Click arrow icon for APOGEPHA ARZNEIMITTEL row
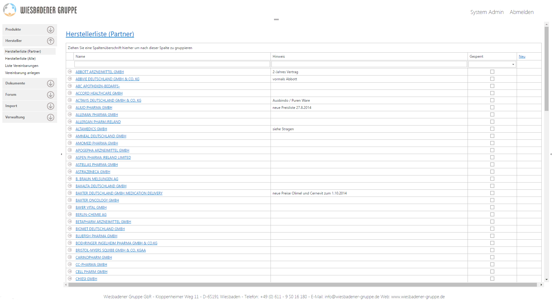The image size is (553, 303). tap(70, 150)
